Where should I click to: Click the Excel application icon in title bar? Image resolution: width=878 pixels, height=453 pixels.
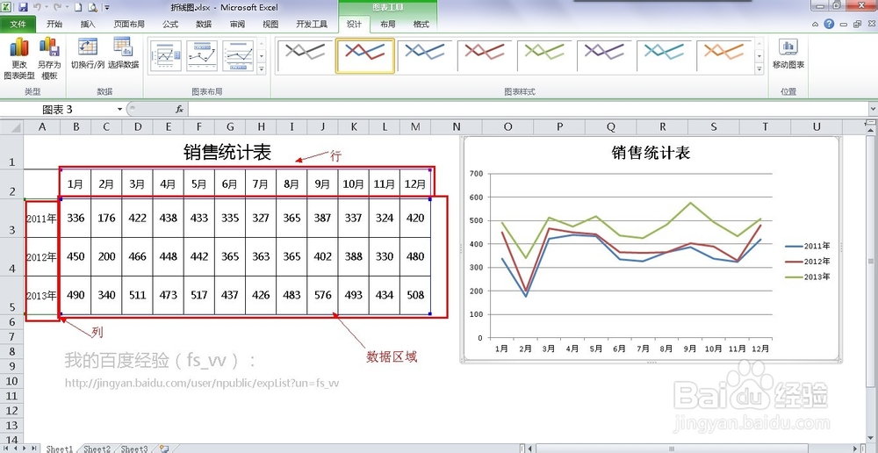point(8,7)
